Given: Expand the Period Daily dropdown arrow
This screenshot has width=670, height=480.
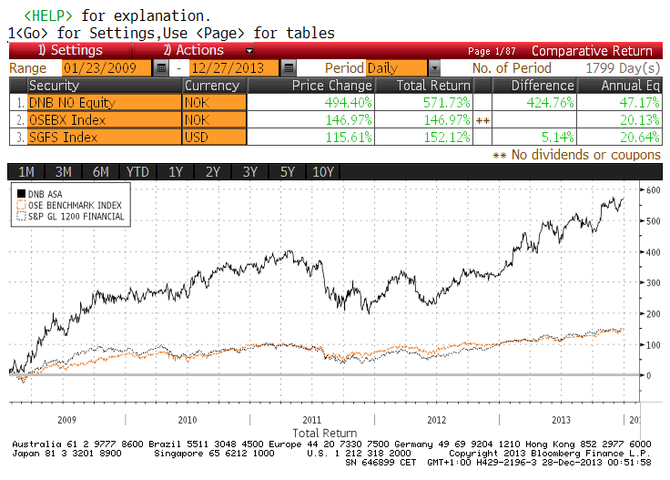Looking at the screenshot, I should [x=434, y=67].
